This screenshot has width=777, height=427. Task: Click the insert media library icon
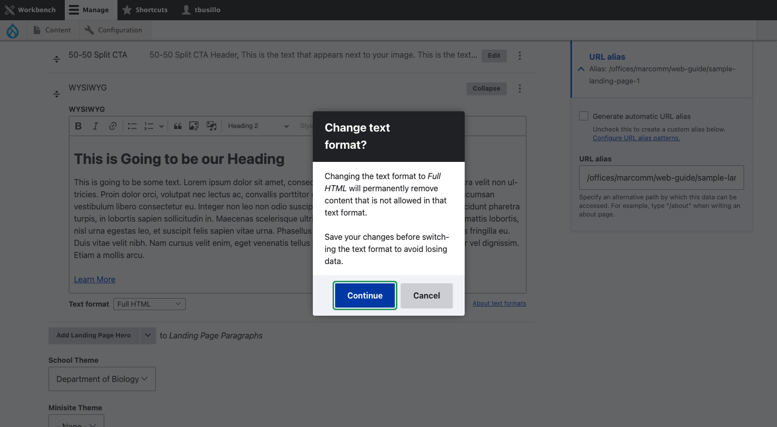pos(212,126)
